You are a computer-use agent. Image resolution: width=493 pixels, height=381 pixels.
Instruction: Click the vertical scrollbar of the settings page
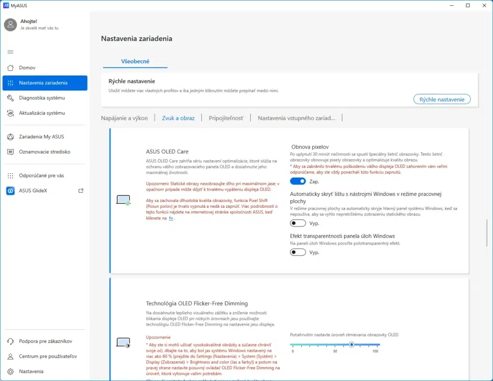(x=487, y=233)
